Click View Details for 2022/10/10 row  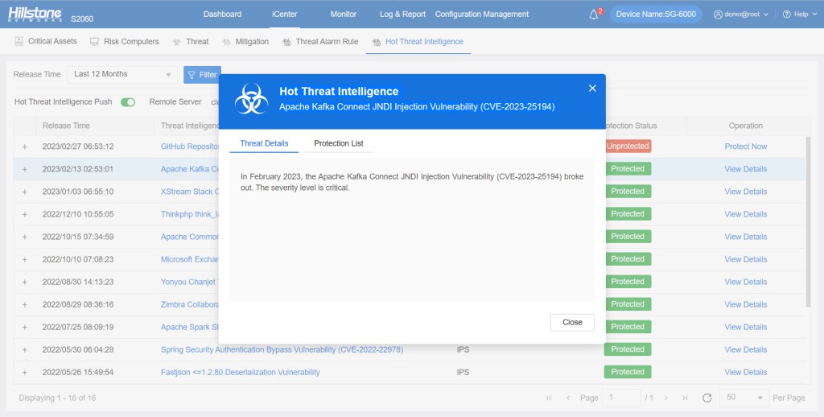746,259
